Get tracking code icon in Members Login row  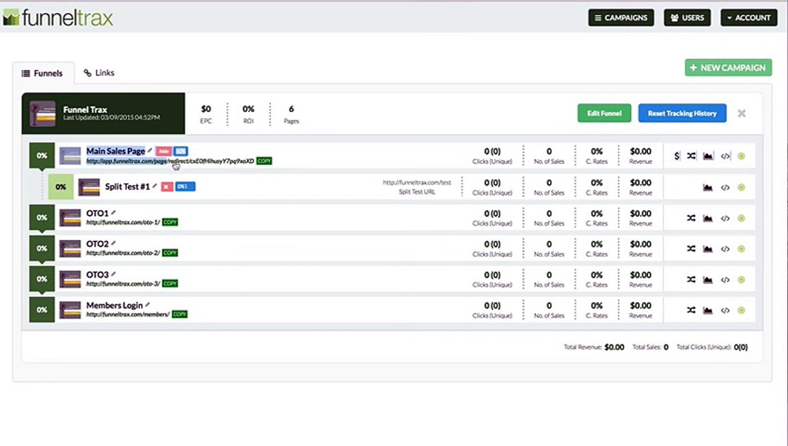(725, 310)
